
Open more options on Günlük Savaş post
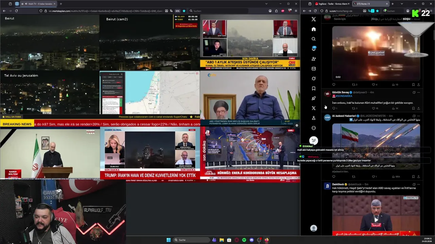coord(418,92)
